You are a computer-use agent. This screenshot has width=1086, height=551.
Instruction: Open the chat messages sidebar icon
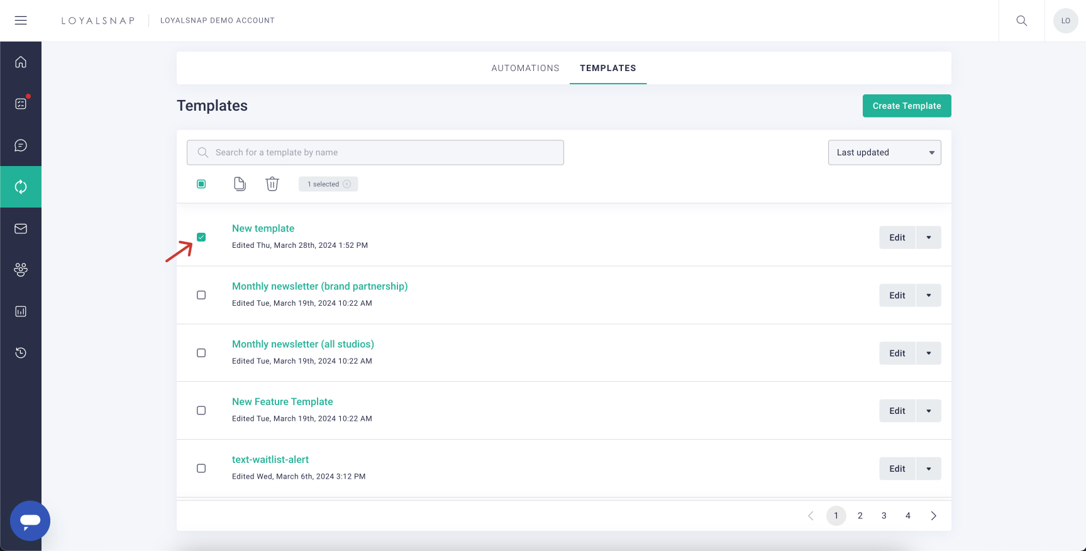[x=21, y=145]
